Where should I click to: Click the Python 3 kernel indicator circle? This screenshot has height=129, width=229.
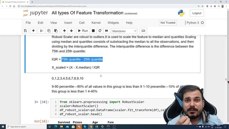tap(202, 23)
